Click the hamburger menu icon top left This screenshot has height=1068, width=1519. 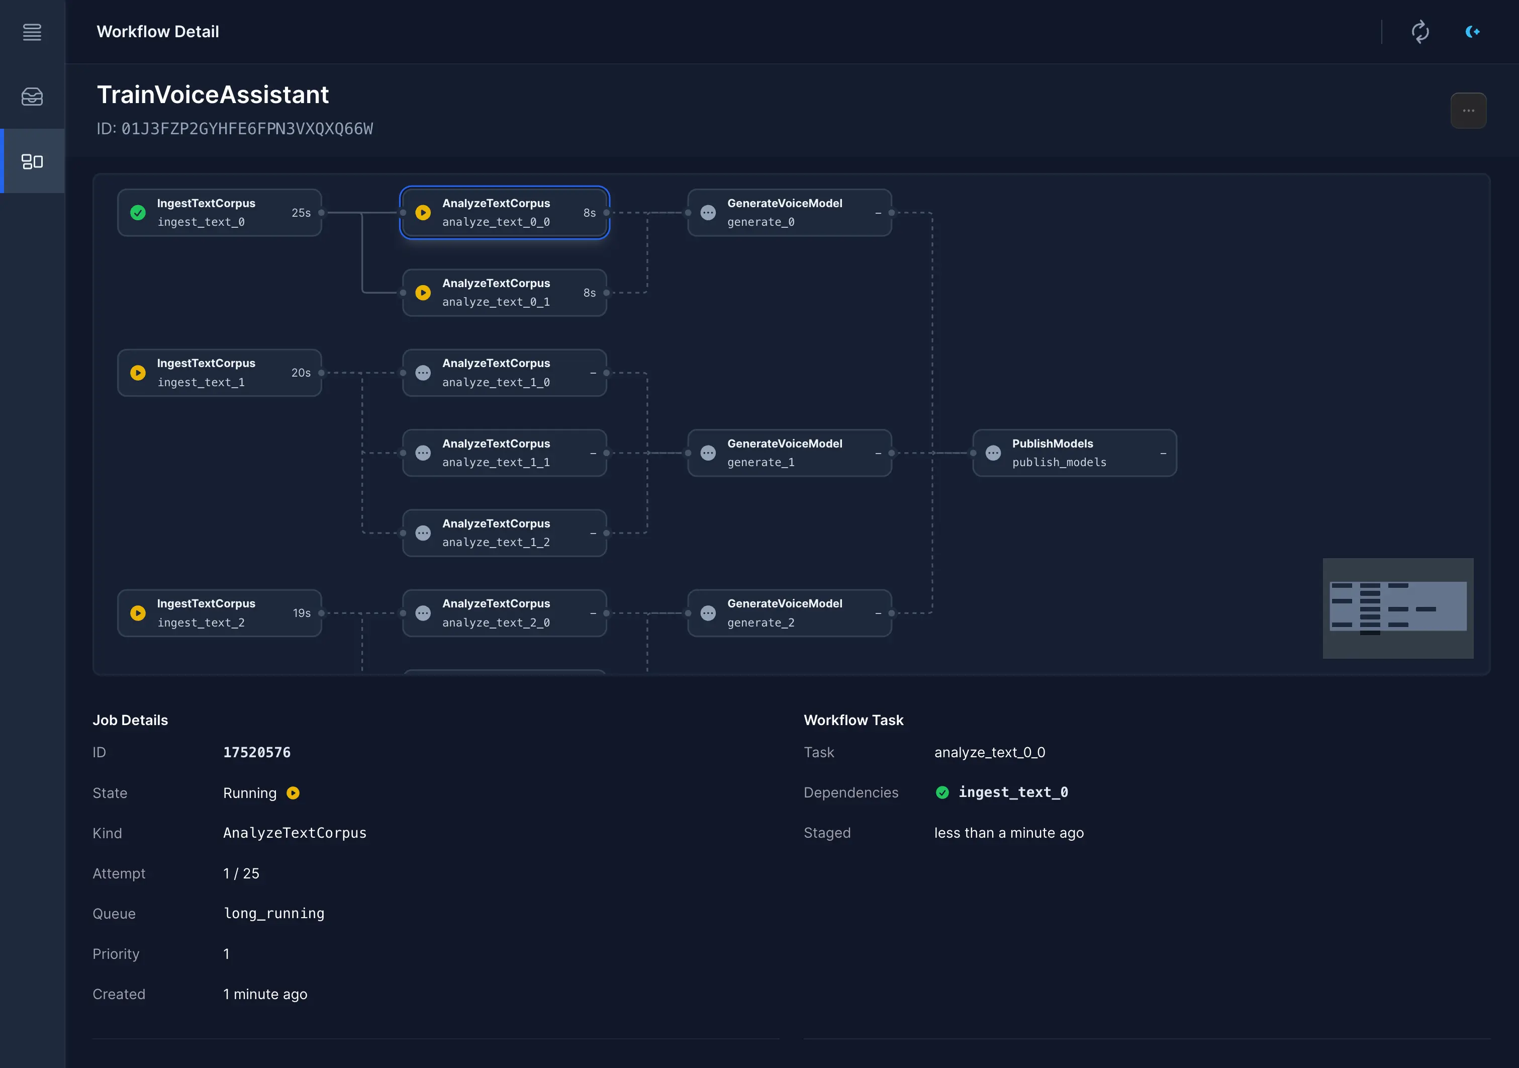(32, 31)
